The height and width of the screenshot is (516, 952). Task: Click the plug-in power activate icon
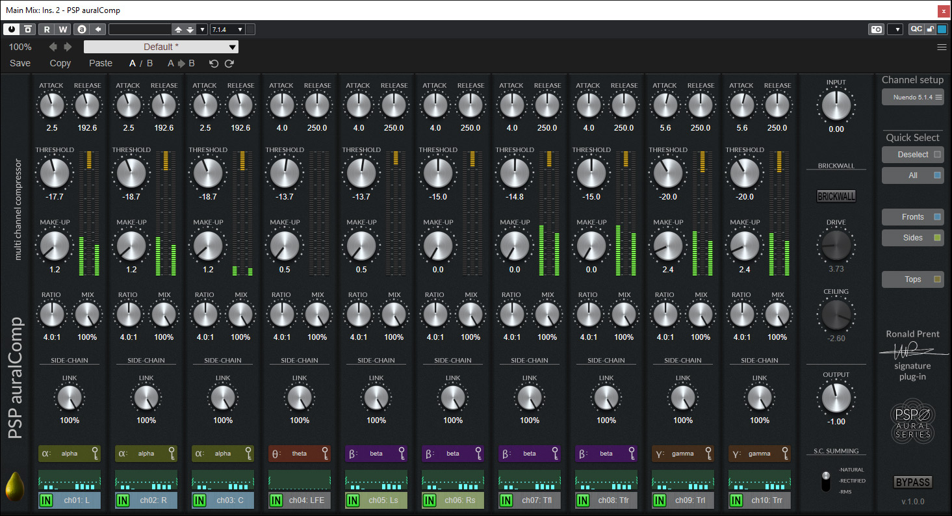12,29
